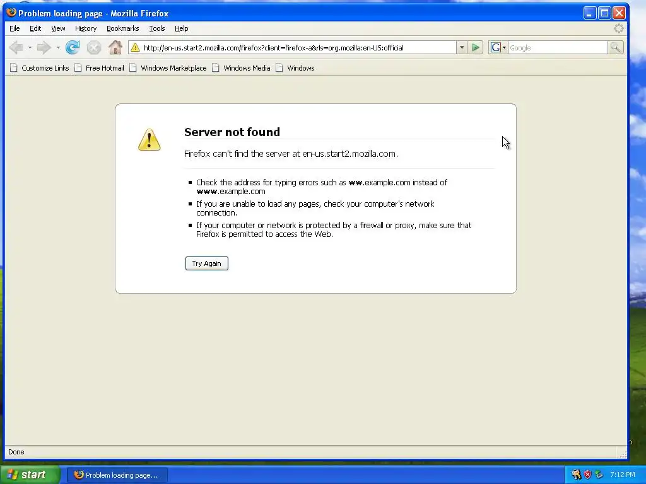Click the 7:12 PM taskbar clock

623,475
